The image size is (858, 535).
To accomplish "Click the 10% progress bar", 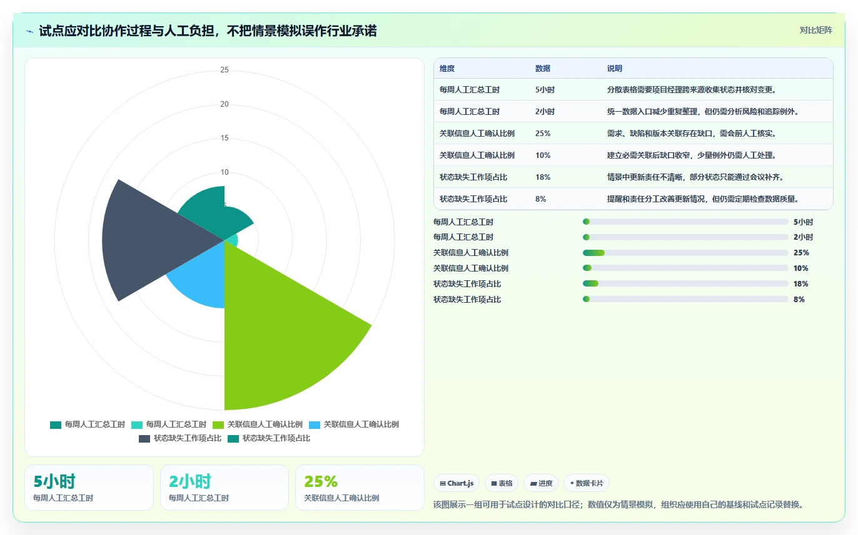I will click(685, 268).
